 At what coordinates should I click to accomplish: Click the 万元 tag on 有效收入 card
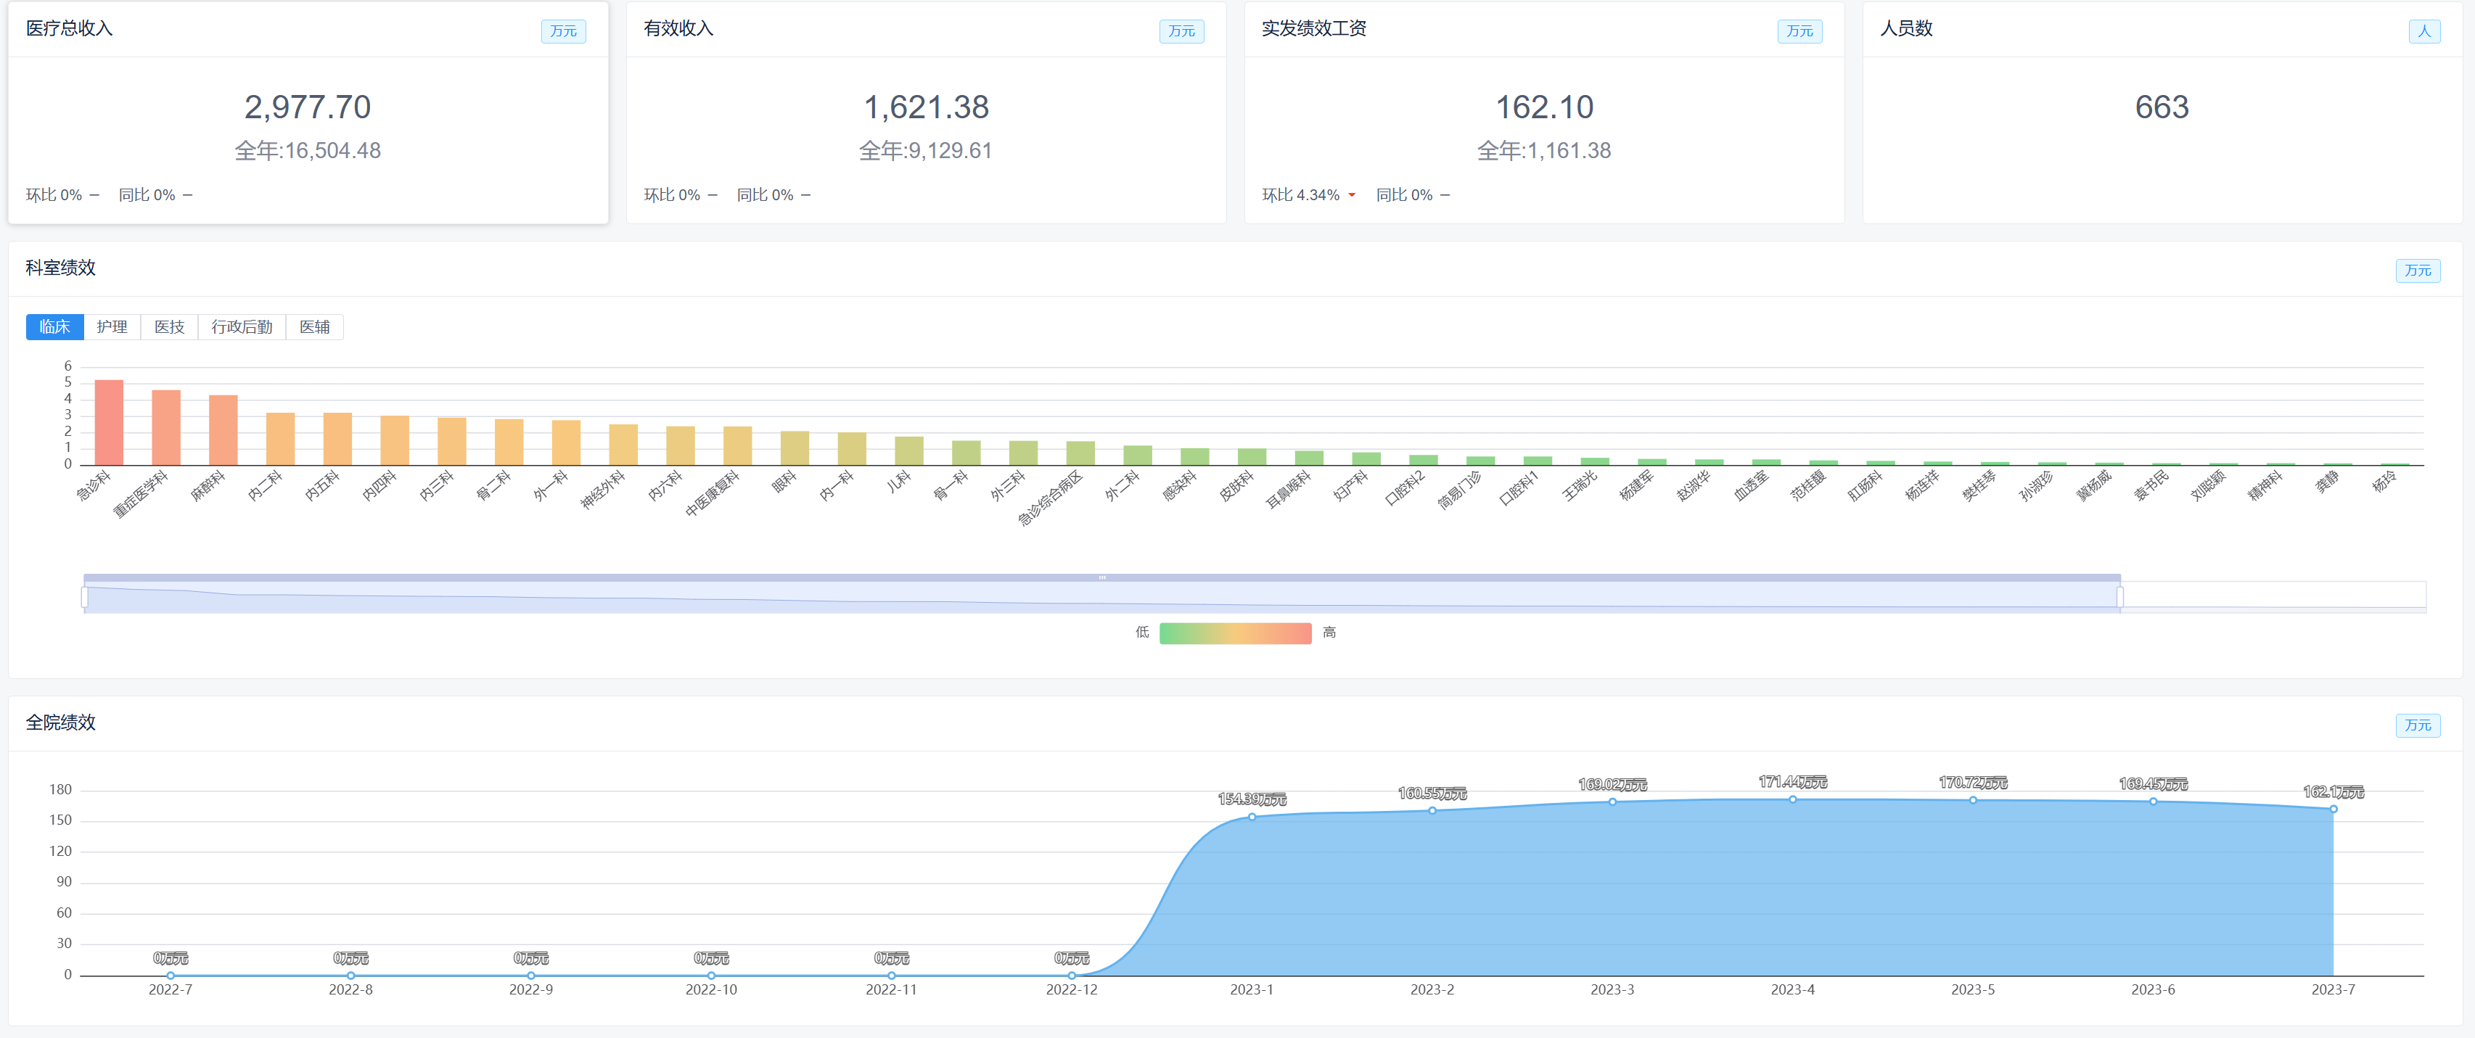1181,32
